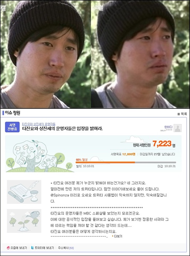The height and width of the screenshot is (256, 190).
Task: Click the petitioner's profile avatar icon
Action: (177, 128)
